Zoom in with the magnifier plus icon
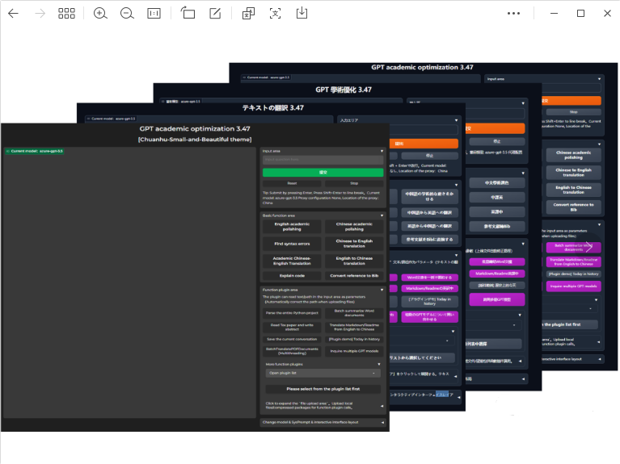Viewport: 620px width, 464px height. [100, 14]
